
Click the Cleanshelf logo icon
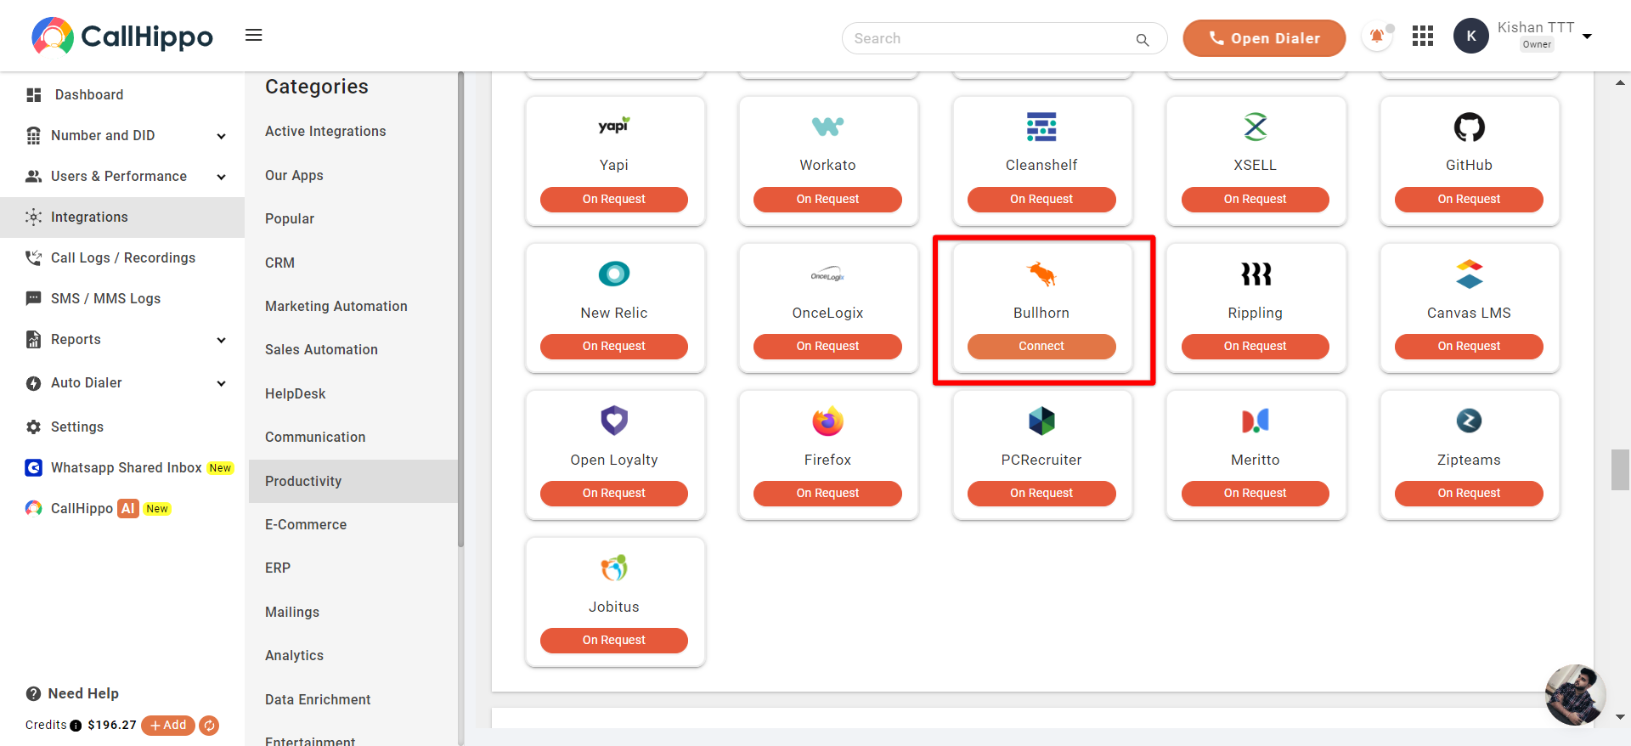click(1041, 127)
